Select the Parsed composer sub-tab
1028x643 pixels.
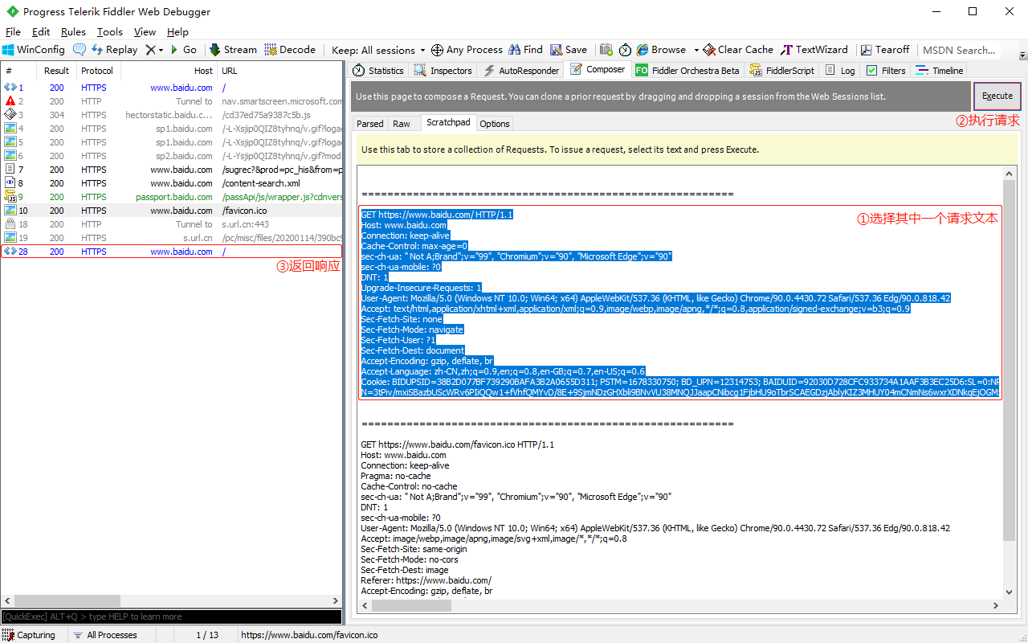pyautogui.click(x=370, y=124)
